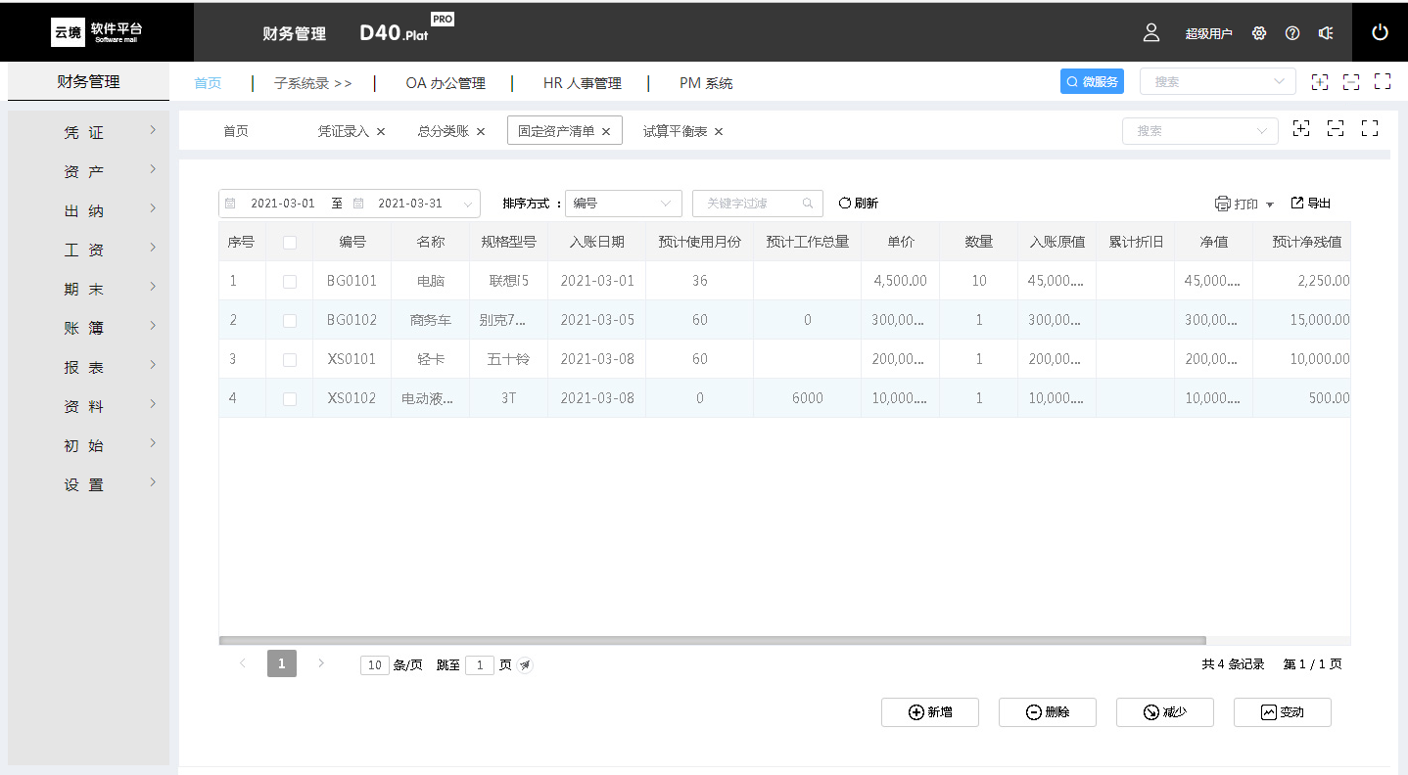Click the page jump go icon
Image resolution: width=1408 pixels, height=775 pixels.
[525, 665]
